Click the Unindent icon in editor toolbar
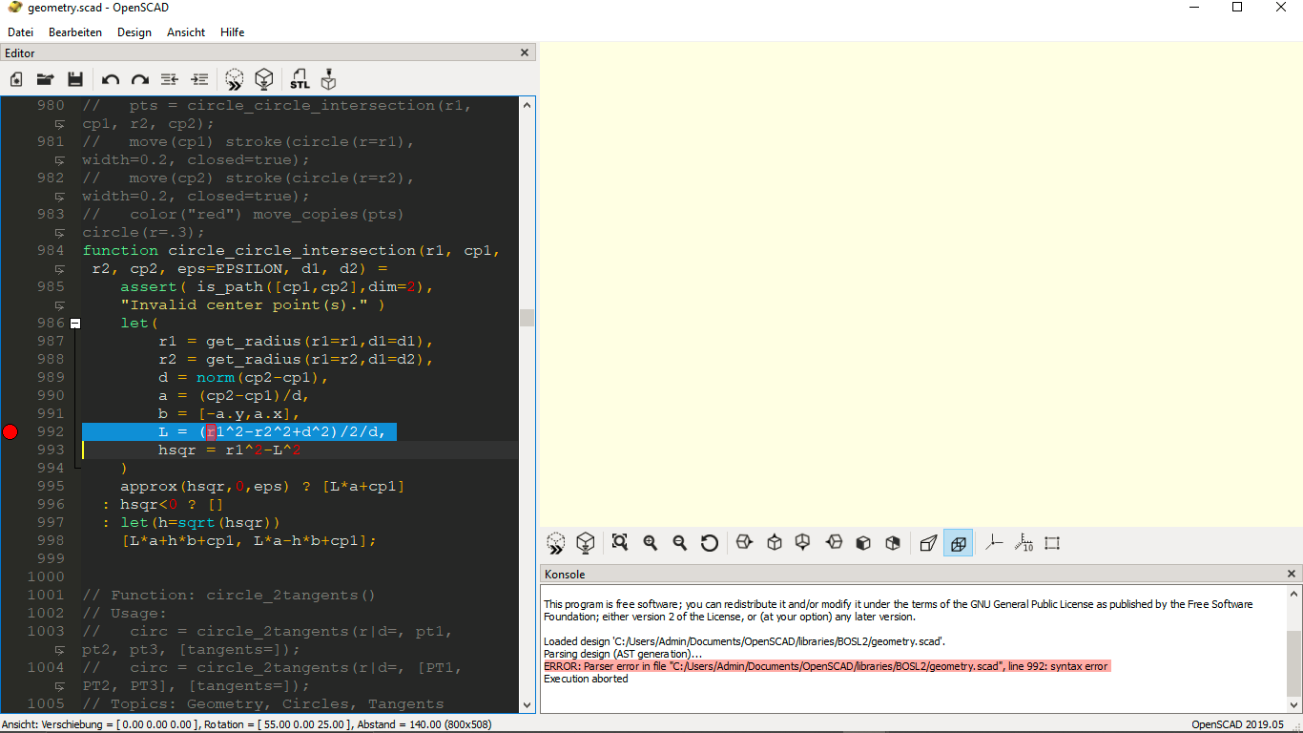Viewport: 1303px width, 733px height. click(x=170, y=79)
